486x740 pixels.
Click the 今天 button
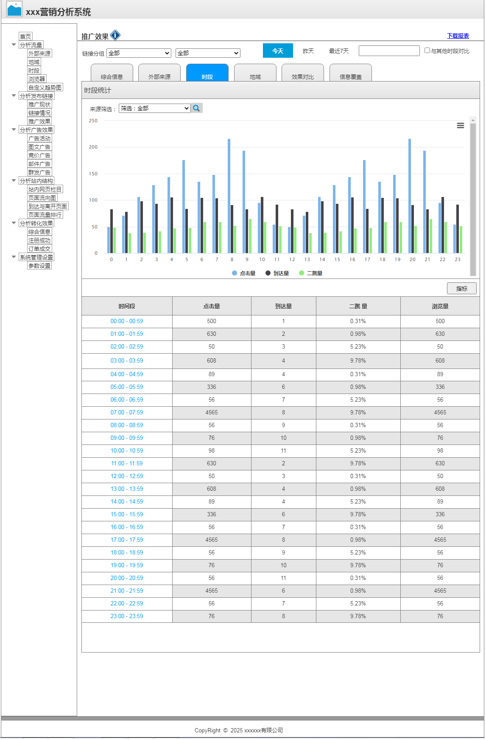tap(278, 51)
